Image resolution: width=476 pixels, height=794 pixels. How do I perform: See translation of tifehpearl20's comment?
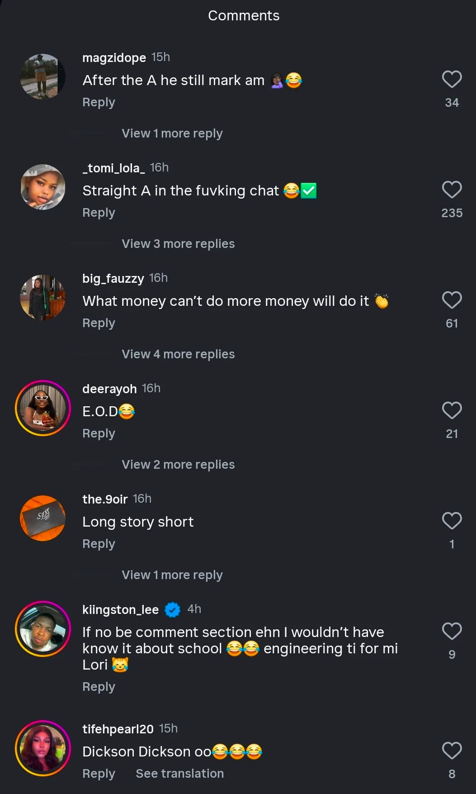[179, 774]
